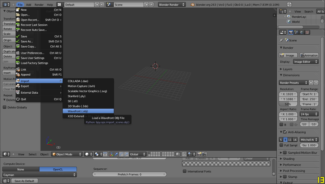Expand the Layers panel

[281, 69]
